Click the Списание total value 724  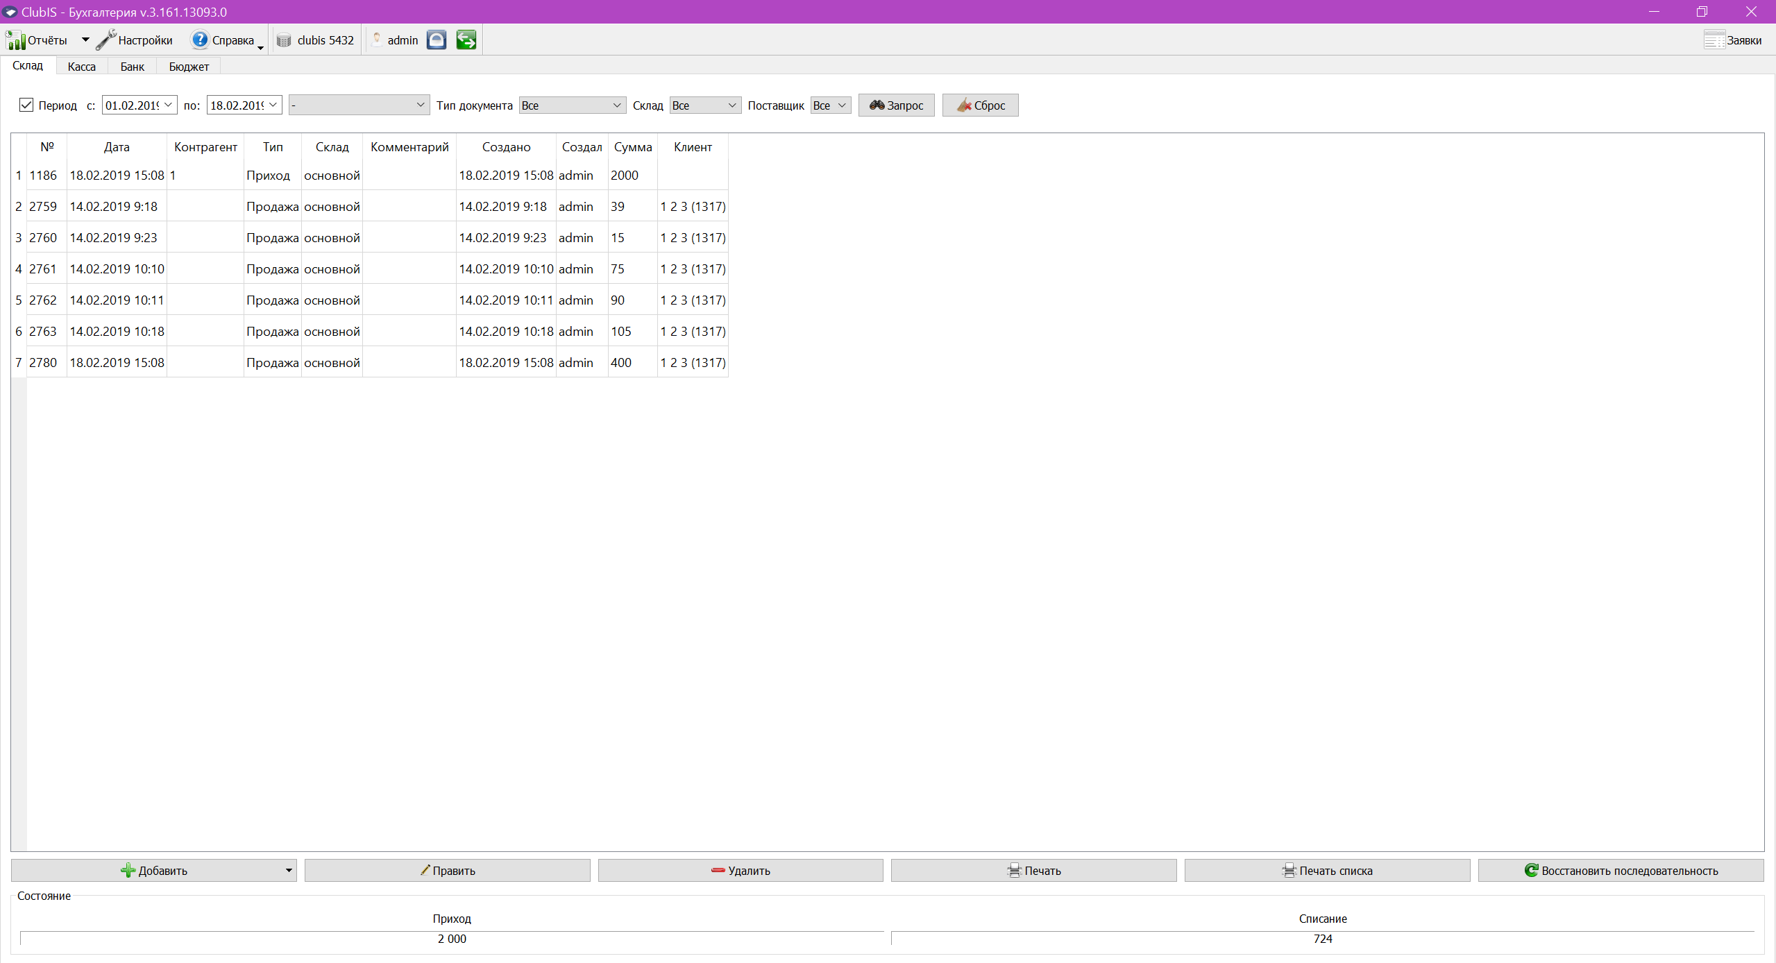click(x=1323, y=938)
